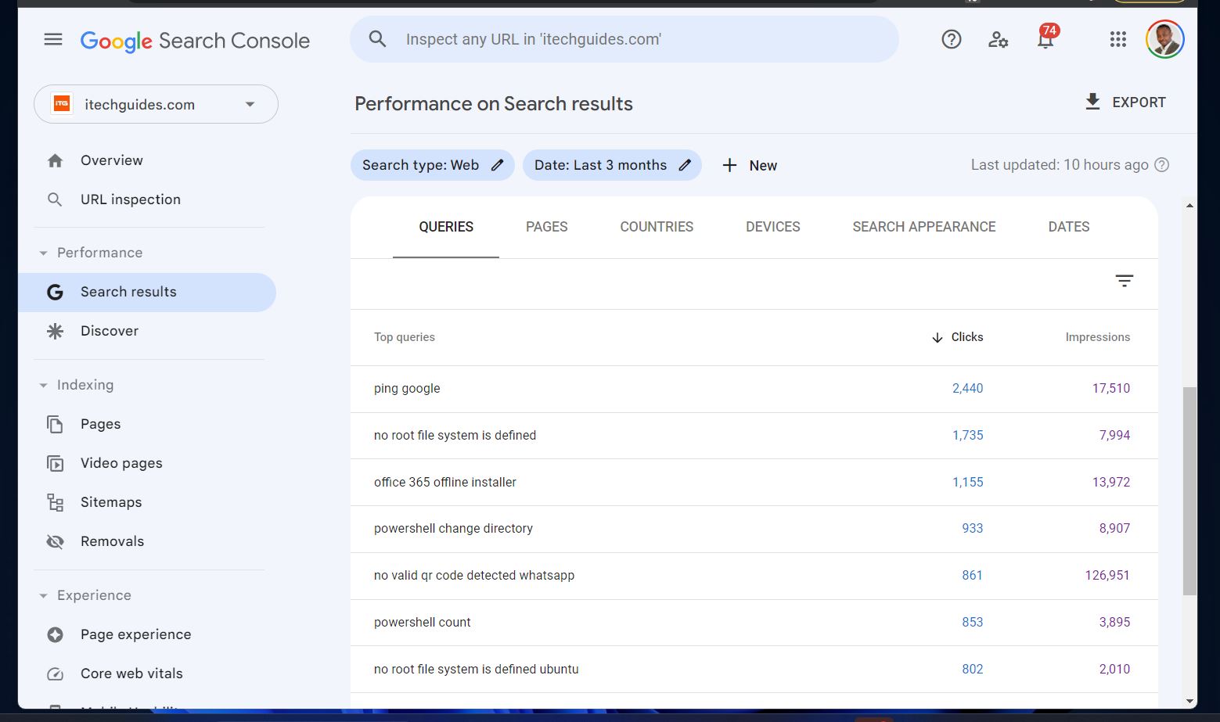Click the Indexing Pages icon
The image size is (1220, 722).
pos(55,424)
